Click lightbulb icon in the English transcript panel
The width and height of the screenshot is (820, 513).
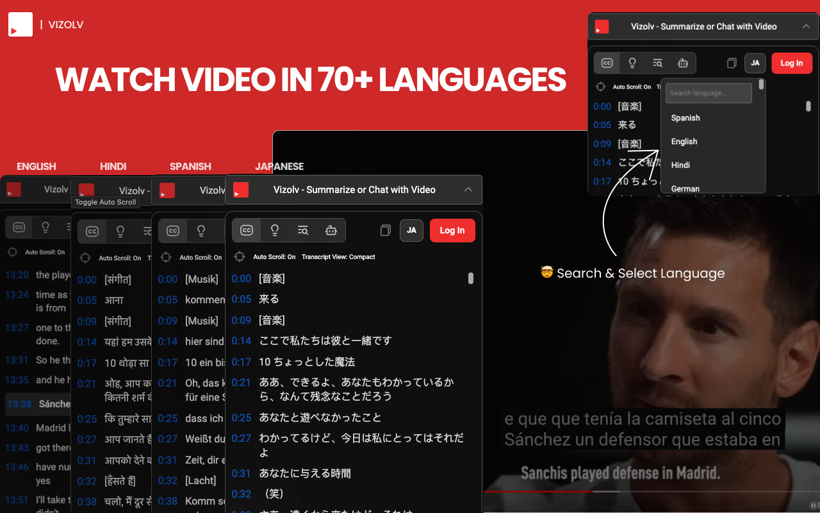(x=45, y=227)
